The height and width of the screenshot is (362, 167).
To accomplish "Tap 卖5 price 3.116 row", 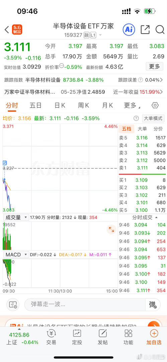I will coord(142,138).
